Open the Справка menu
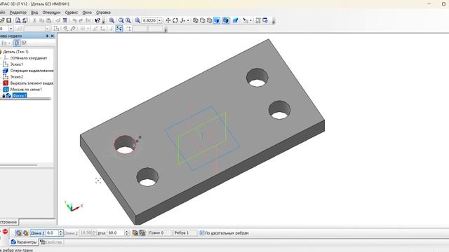449x252 pixels. pyautogui.click(x=103, y=13)
